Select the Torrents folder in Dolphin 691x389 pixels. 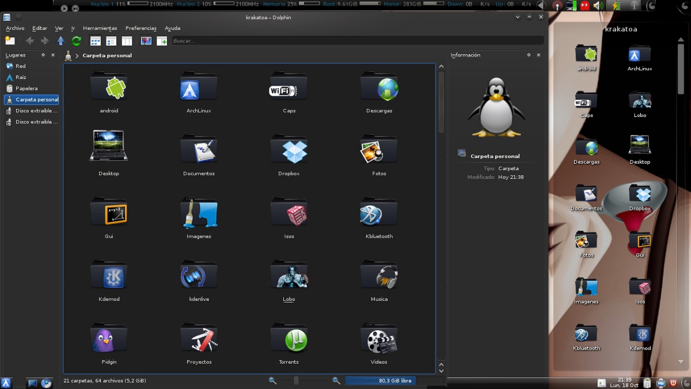[289, 343]
